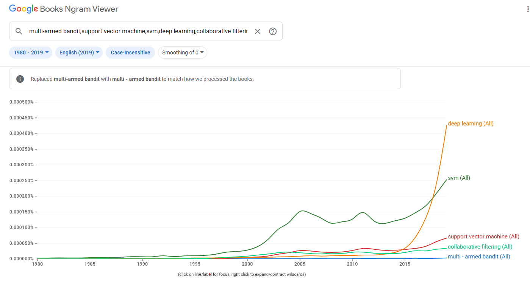
Task: Open the help question mark icon
Action: pyautogui.click(x=273, y=31)
